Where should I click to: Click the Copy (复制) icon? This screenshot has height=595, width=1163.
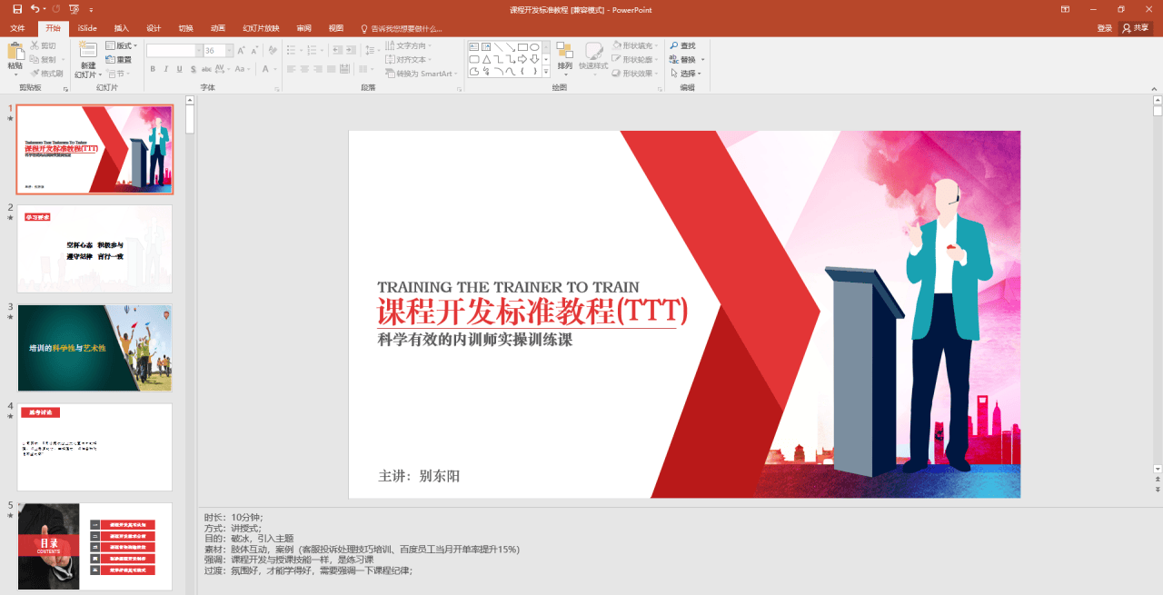[x=35, y=59]
